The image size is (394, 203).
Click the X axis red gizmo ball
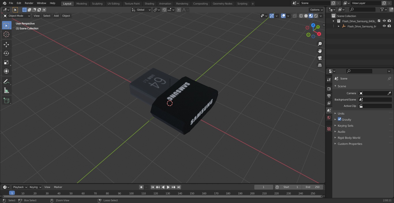(x=319, y=34)
